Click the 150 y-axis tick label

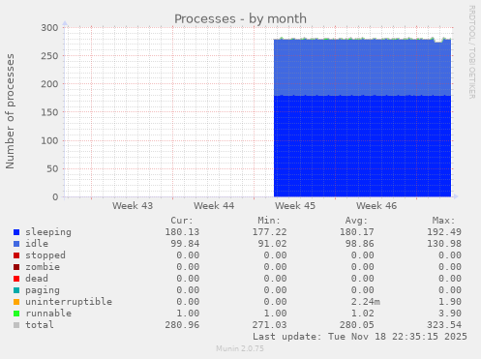[x=49, y=112]
